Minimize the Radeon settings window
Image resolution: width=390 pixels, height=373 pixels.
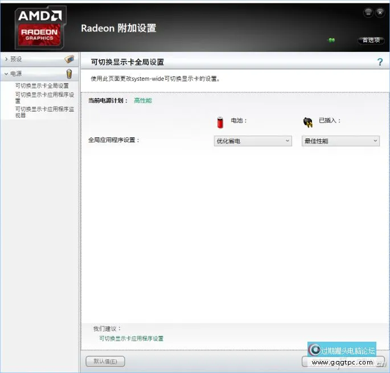point(368,12)
